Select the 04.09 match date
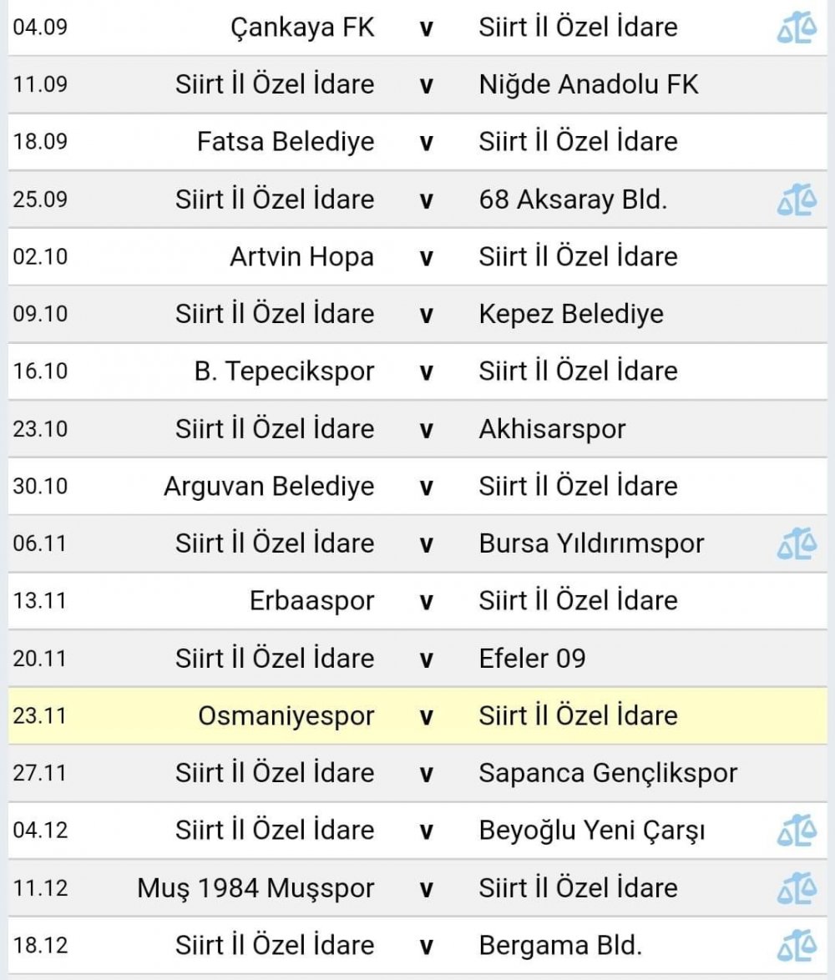Image resolution: width=835 pixels, height=980 pixels. [40, 28]
